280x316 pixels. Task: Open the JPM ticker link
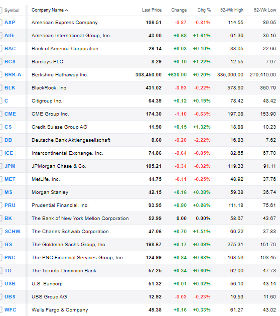[10, 166]
